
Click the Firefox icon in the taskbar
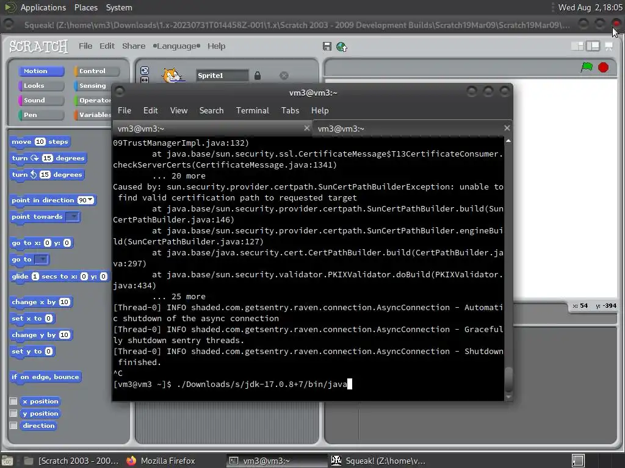click(131, 461)
